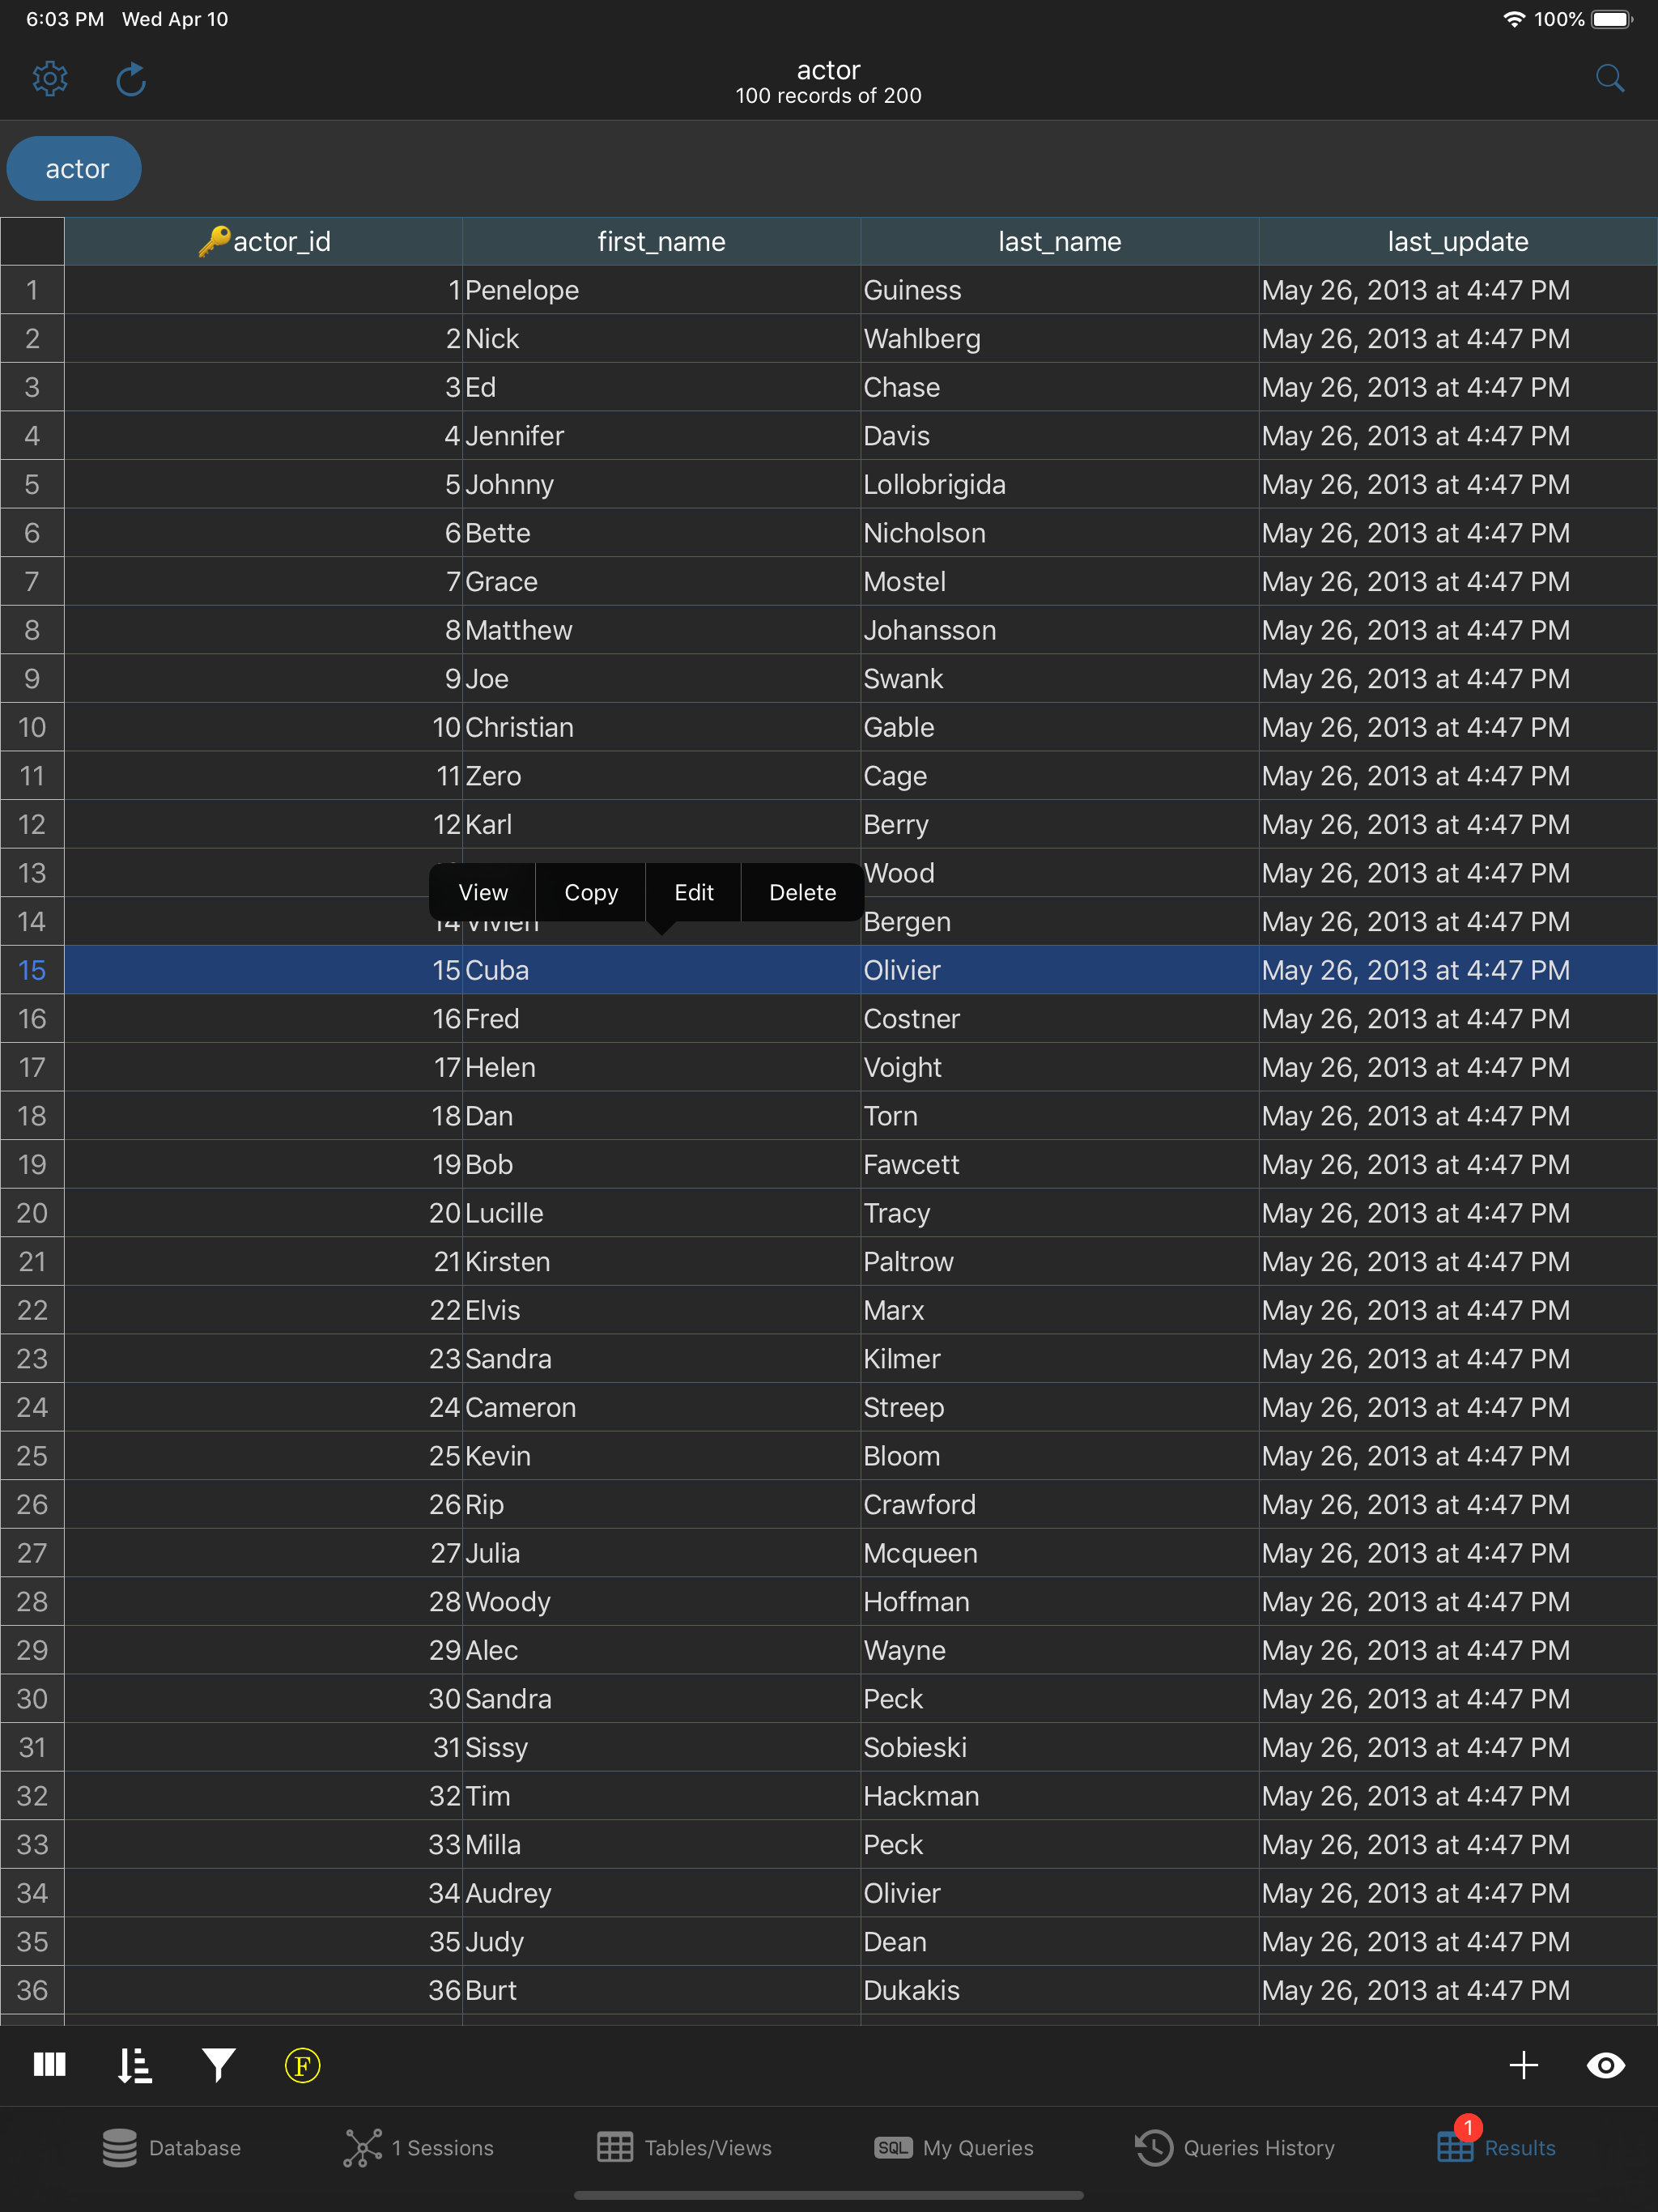Refresh the actor table records

tap(131, 78)
